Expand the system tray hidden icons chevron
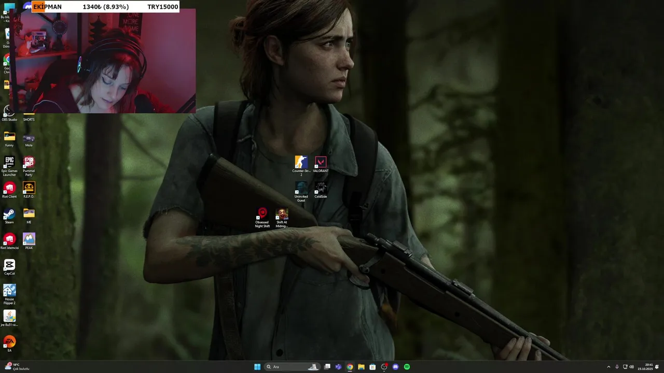The image size is (664, 373). click(608, 367)
